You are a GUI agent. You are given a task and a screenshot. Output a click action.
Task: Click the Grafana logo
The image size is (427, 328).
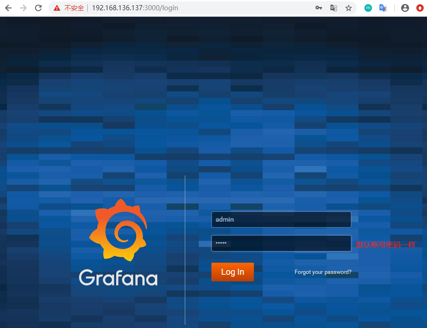(119, 230)
